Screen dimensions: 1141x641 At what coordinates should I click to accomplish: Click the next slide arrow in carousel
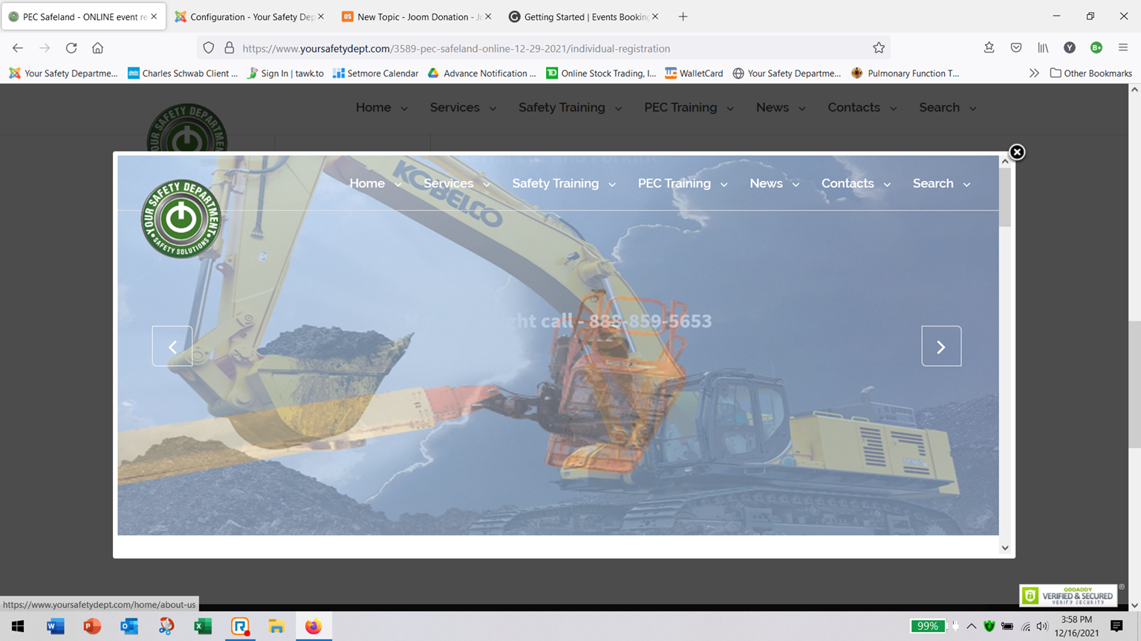click(941, 346)
